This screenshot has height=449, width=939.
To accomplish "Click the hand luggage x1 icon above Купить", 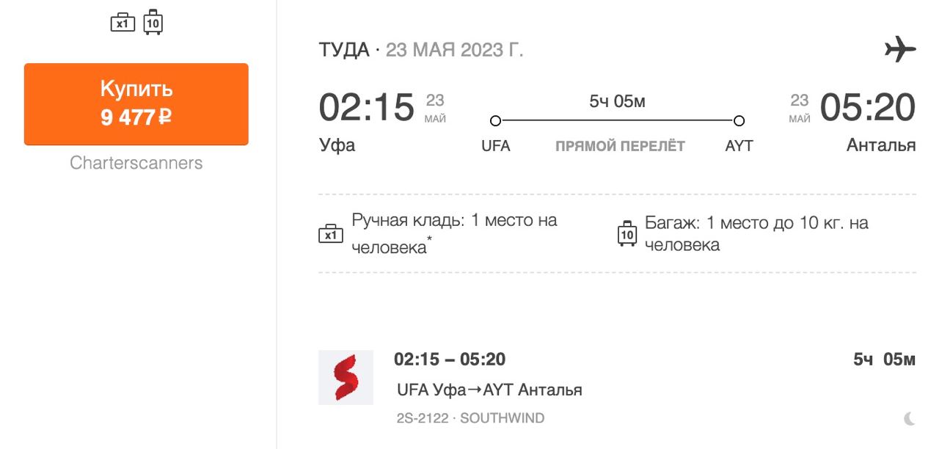I will (123, 23).
